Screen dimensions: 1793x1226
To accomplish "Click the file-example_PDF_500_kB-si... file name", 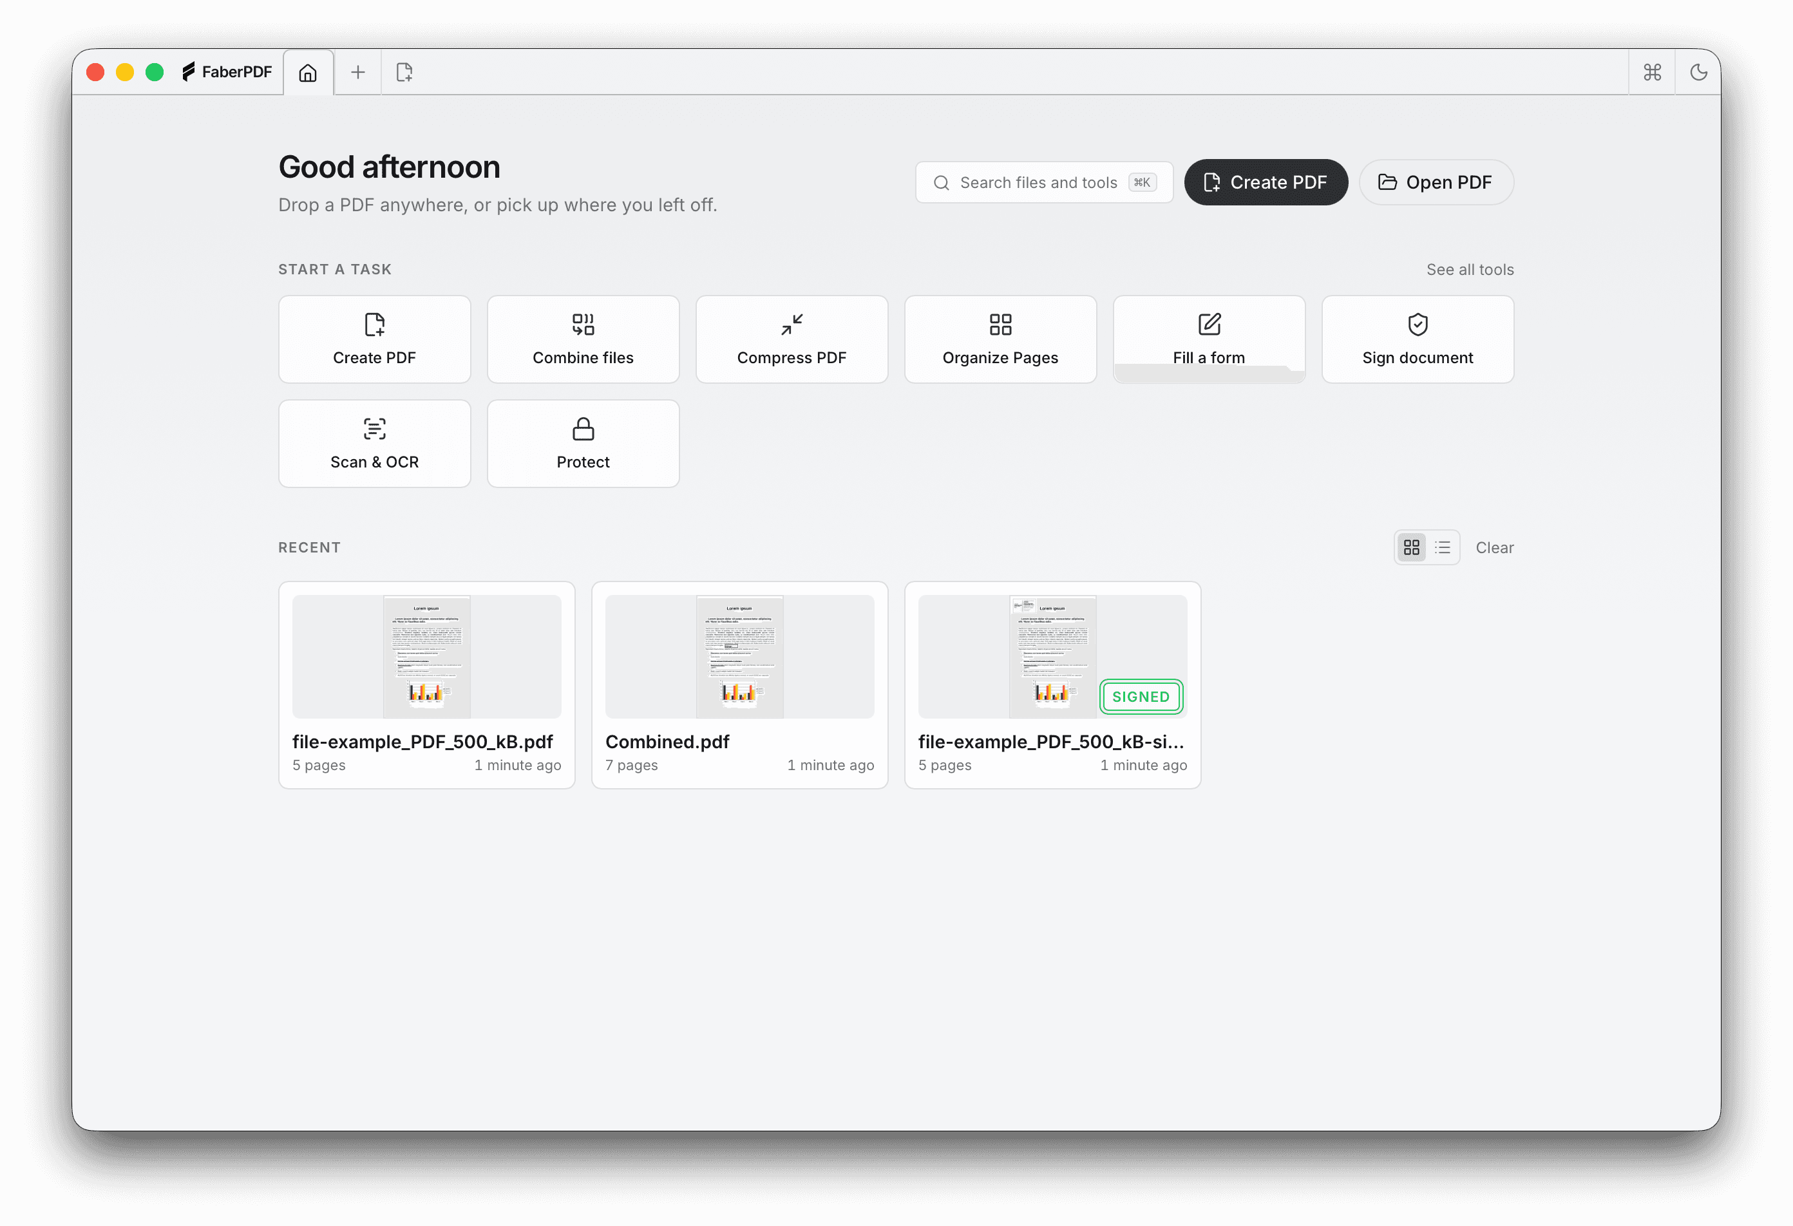I will tap(1051, 742).
